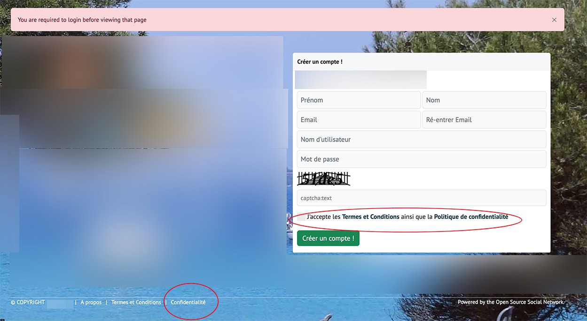The height and width of the screenshot is (321, 587).
Task: Click the distorted captcha image
Action: pyautogui.click(x=324, y=179)
